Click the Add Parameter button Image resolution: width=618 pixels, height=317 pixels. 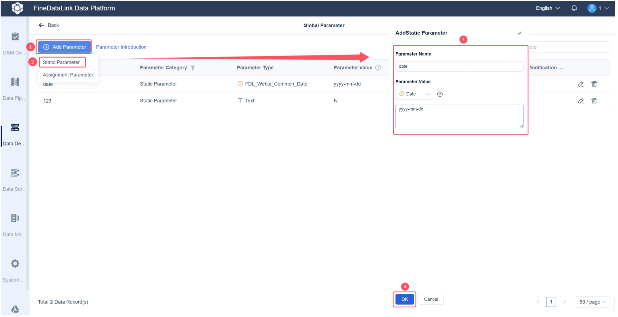tap(64, 47)
